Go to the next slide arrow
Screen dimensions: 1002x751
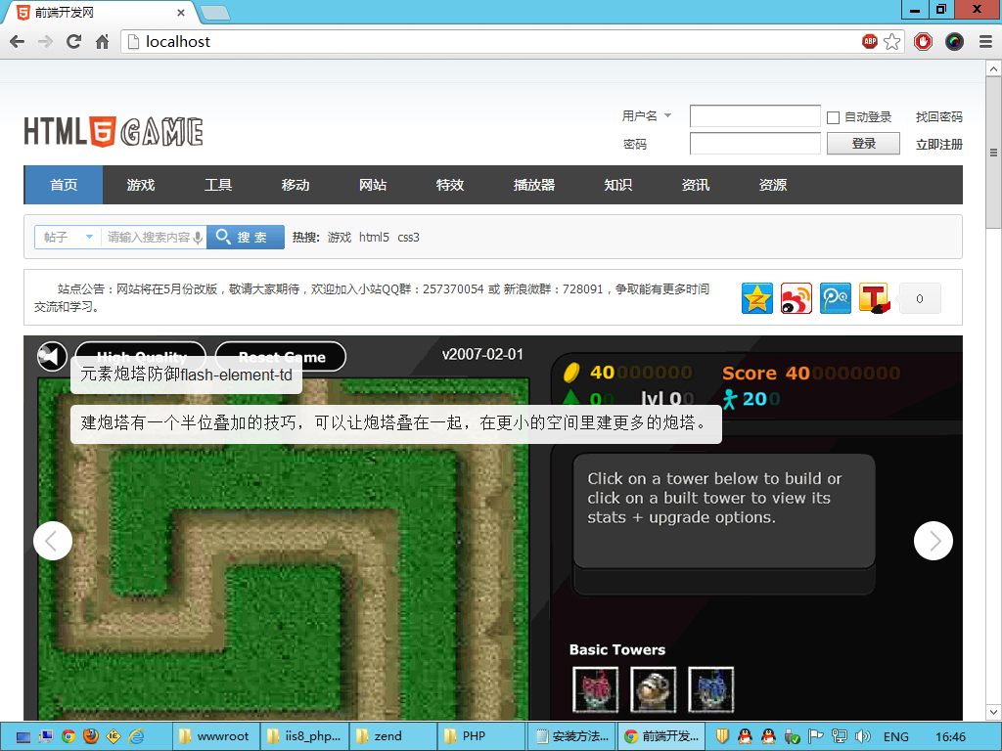[934, 541]
